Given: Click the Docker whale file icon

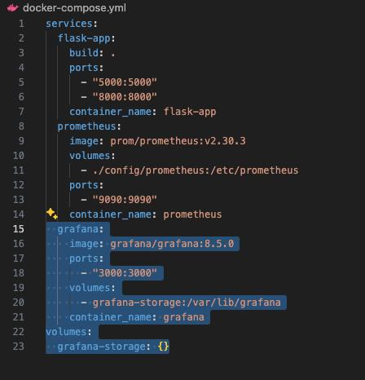Looking at the screenshot, I should [12, 8].
